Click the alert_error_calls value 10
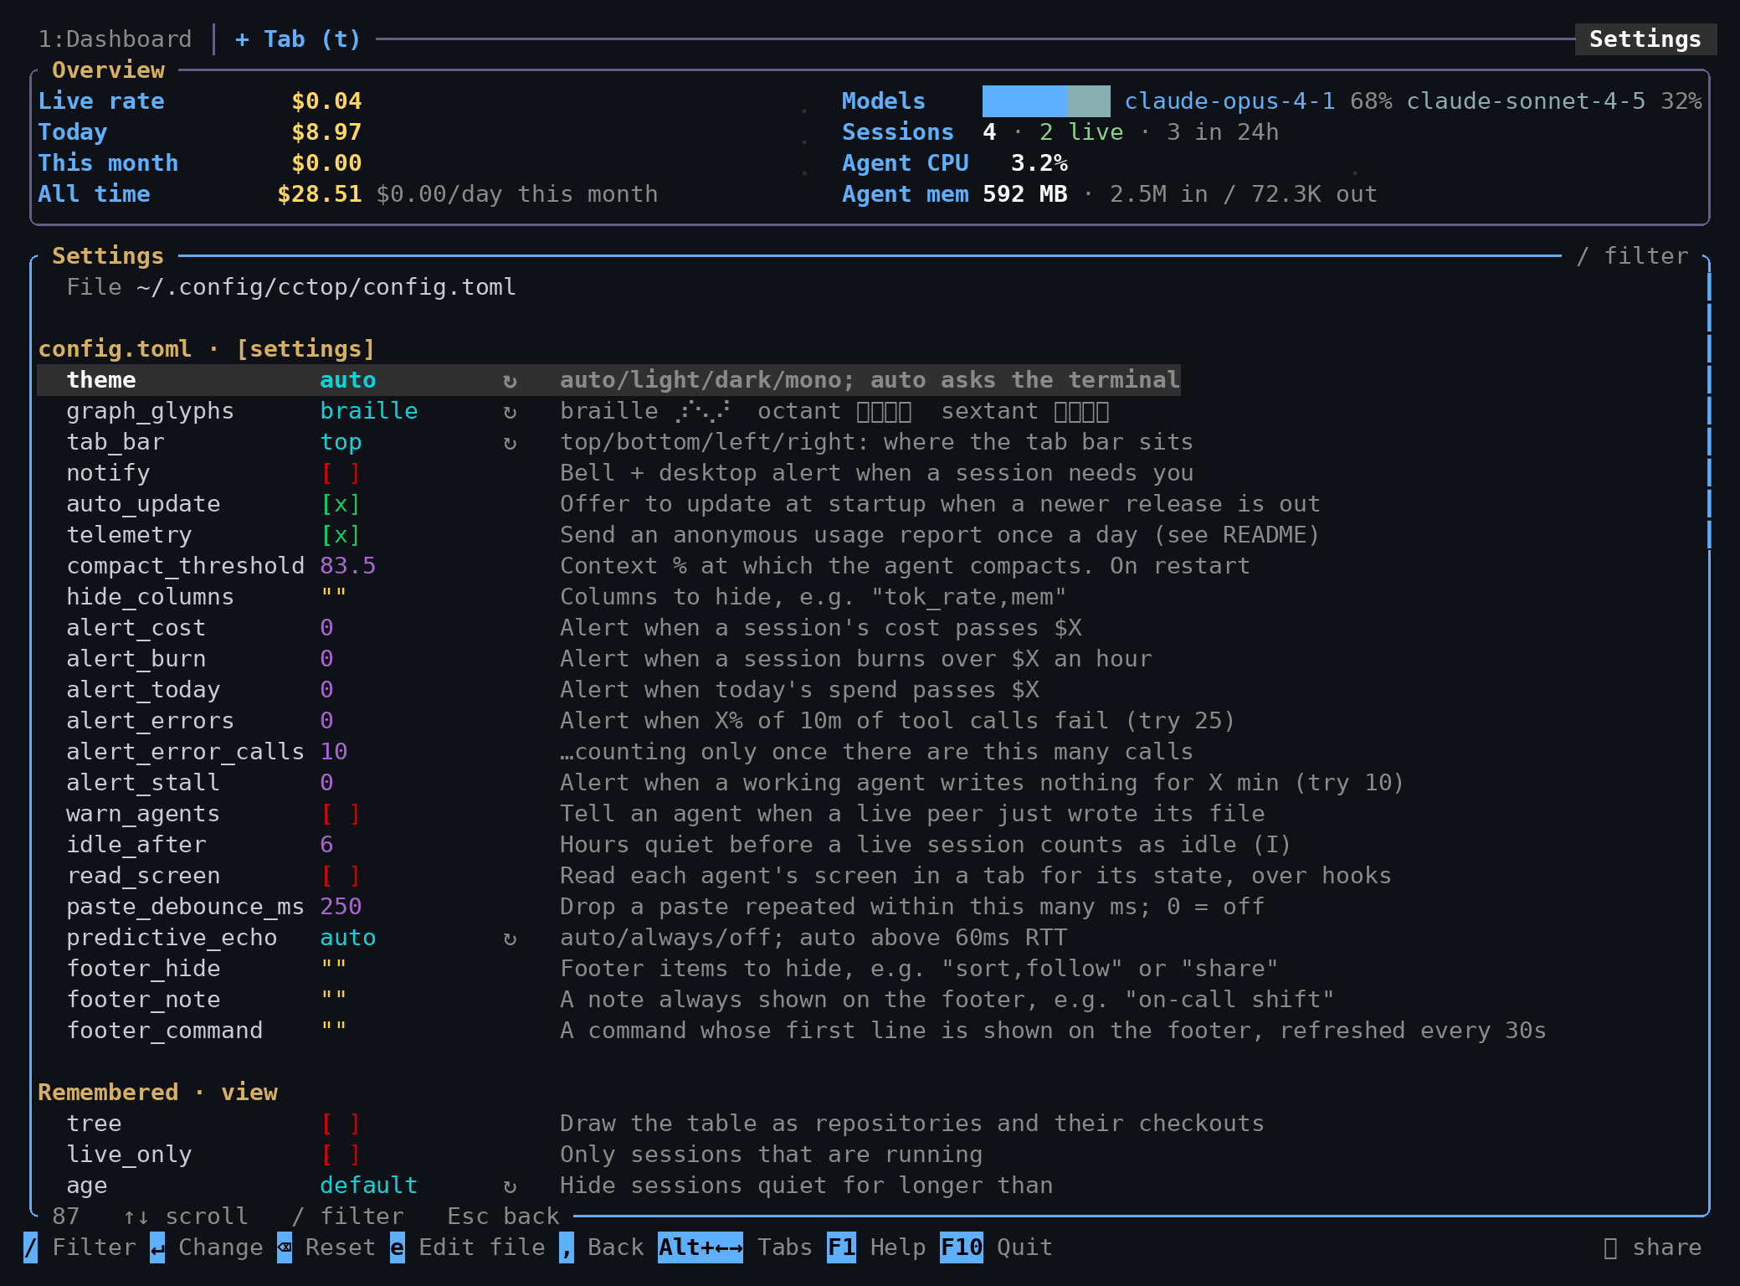The height and width of the screenshot is (1286, 1740). (334, 753)
